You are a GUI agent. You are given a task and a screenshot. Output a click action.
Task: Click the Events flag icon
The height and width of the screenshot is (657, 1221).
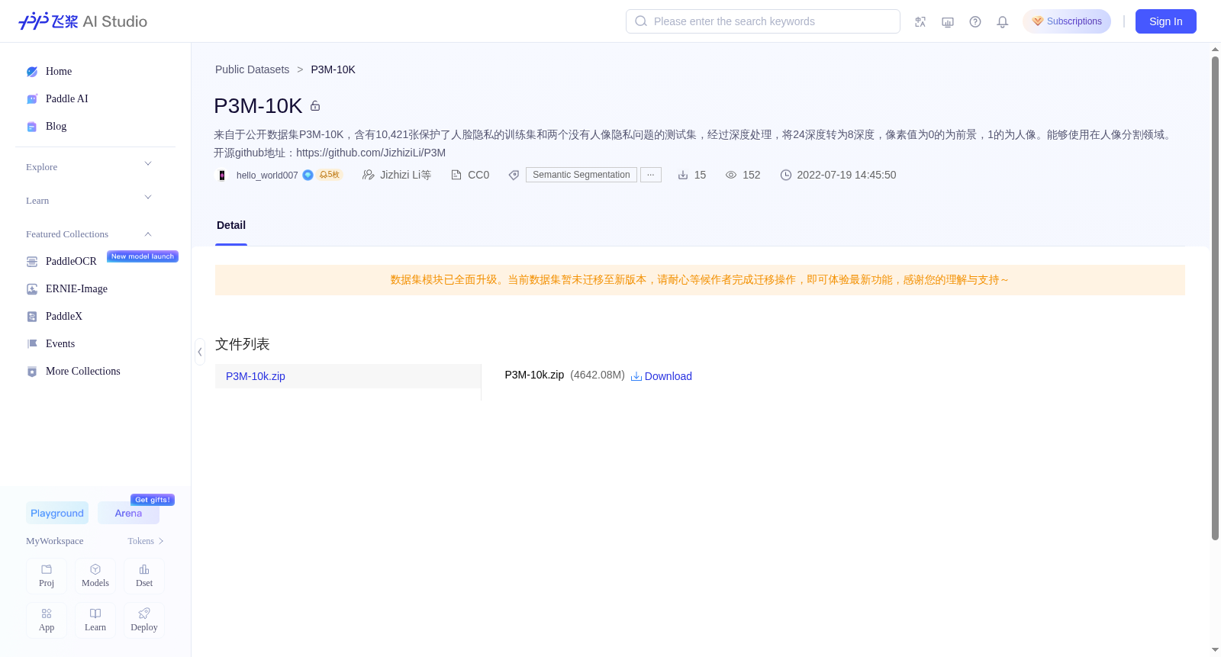(x=32, y=344)
